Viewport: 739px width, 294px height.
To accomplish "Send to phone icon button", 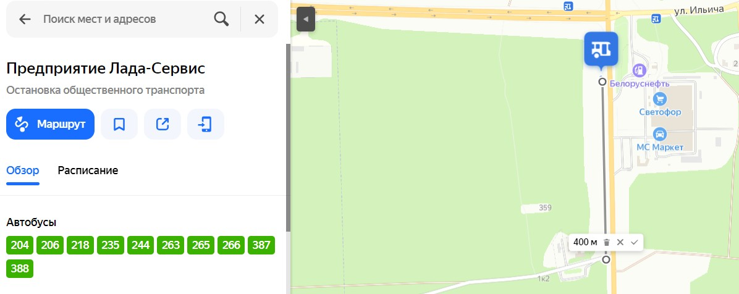I will 206,124.
